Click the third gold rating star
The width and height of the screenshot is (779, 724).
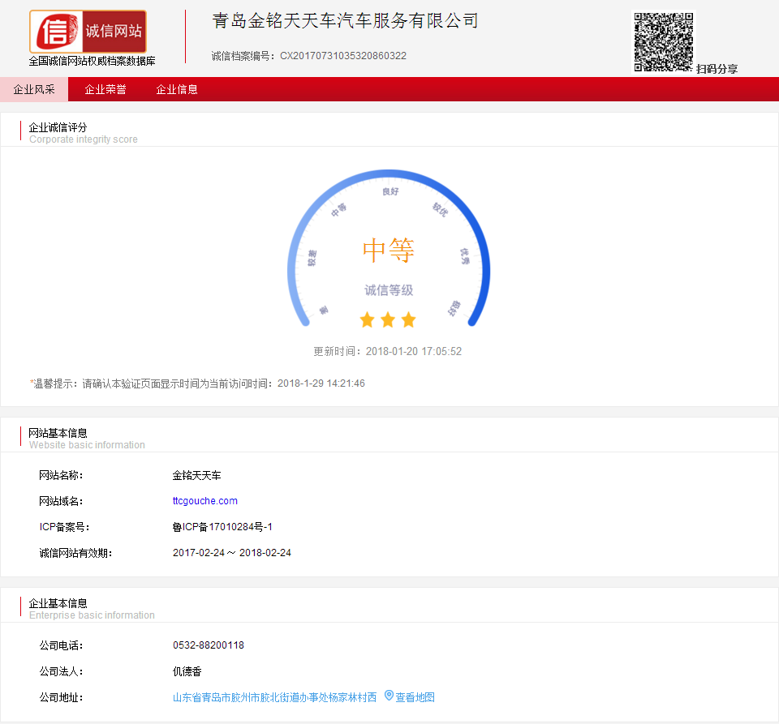[x=408, y=320]
